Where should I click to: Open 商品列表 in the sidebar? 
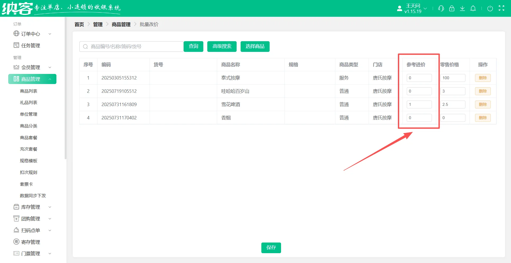click(28, 91)
